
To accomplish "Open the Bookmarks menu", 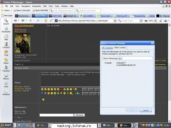I will [37, 6].
